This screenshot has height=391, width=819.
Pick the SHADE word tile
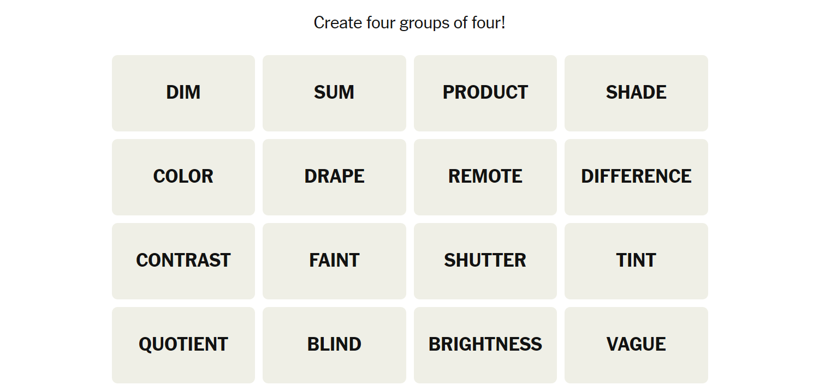click(636, 93)
